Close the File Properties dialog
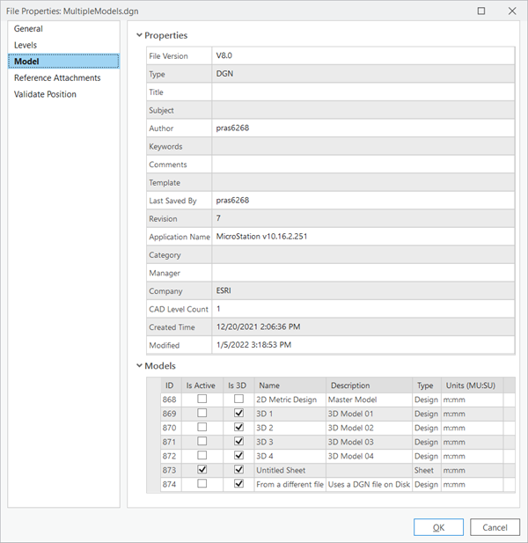Screen dimensions: 528x543 point(512,11)
